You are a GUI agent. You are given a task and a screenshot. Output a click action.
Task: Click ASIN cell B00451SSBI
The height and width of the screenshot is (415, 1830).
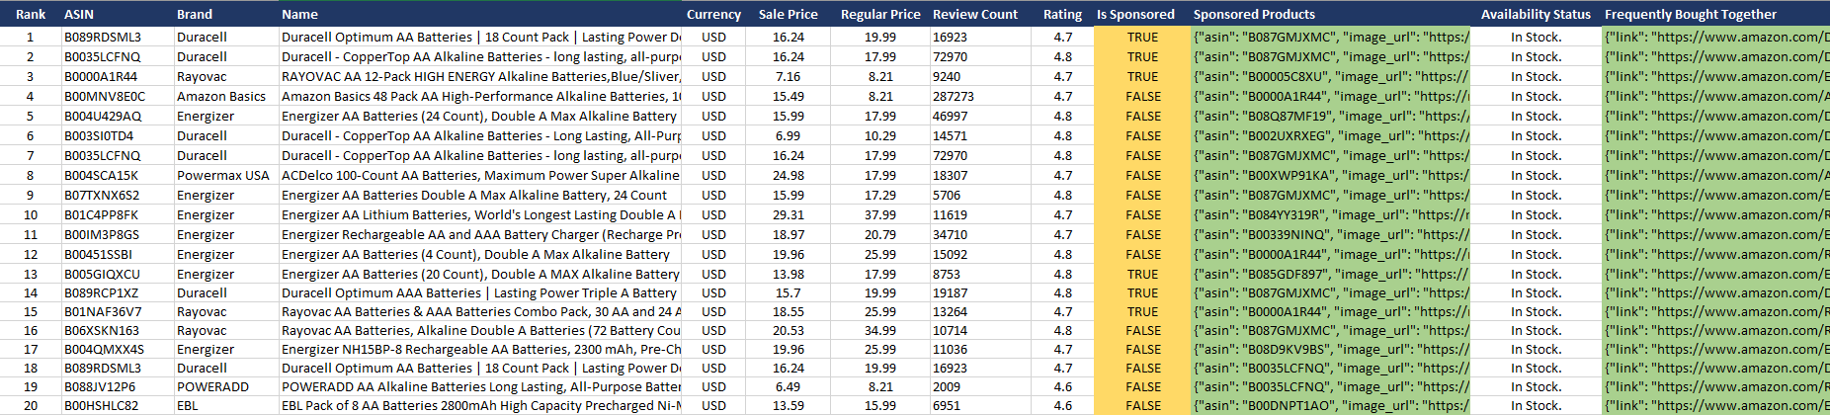[x=117, y=254]
